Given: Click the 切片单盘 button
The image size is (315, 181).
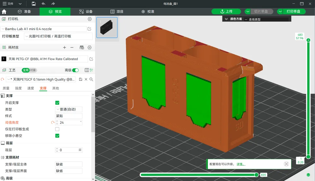Looking at the screenshot, I should tap(262, 11).
